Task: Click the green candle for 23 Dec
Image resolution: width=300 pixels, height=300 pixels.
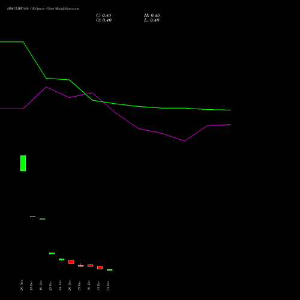Action: 52,253
